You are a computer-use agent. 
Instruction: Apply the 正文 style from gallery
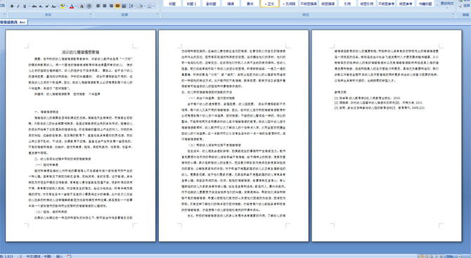pos(269,4)
